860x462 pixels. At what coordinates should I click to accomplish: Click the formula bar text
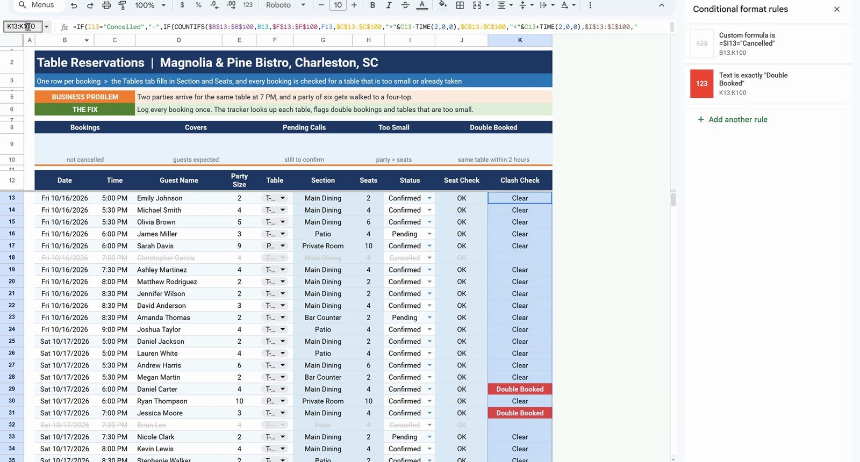pos(355,27)
